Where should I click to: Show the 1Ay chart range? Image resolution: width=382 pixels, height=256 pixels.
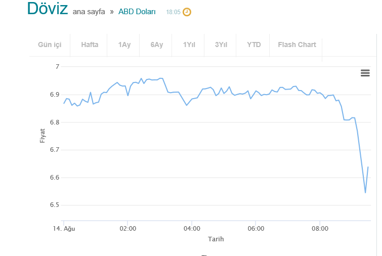point(124,45)
